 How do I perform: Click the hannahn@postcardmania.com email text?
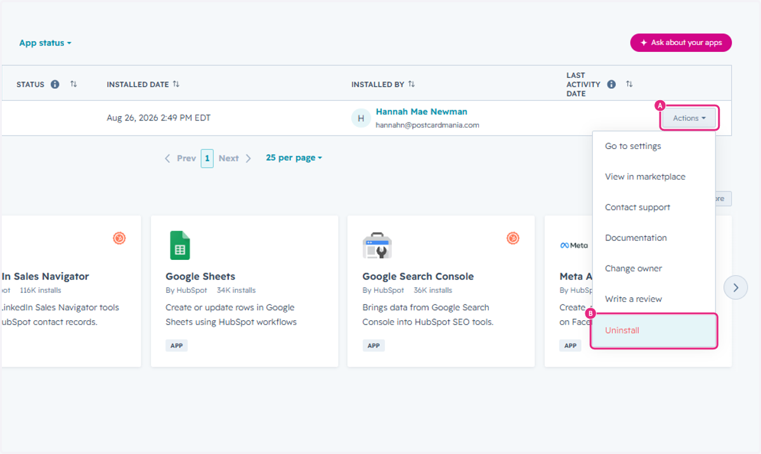427,126
